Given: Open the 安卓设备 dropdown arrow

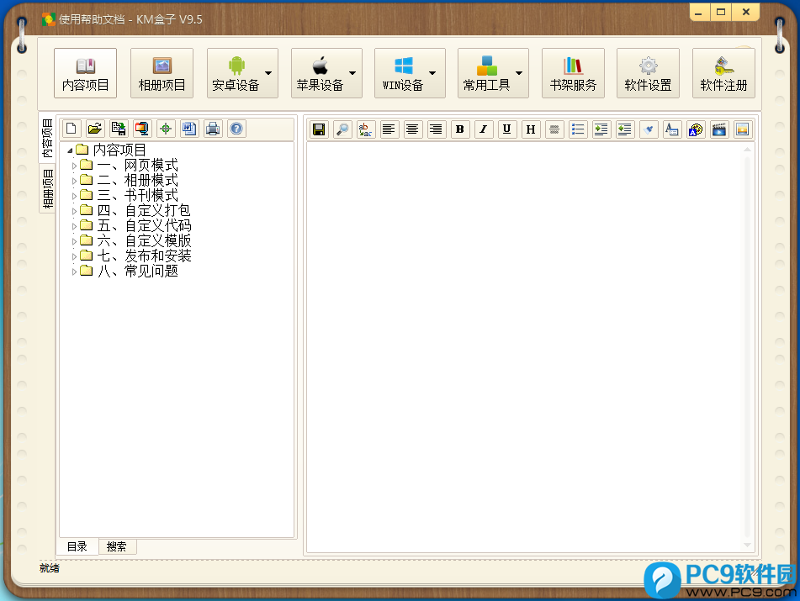Looking at the screenshot, I should point(268,73).
